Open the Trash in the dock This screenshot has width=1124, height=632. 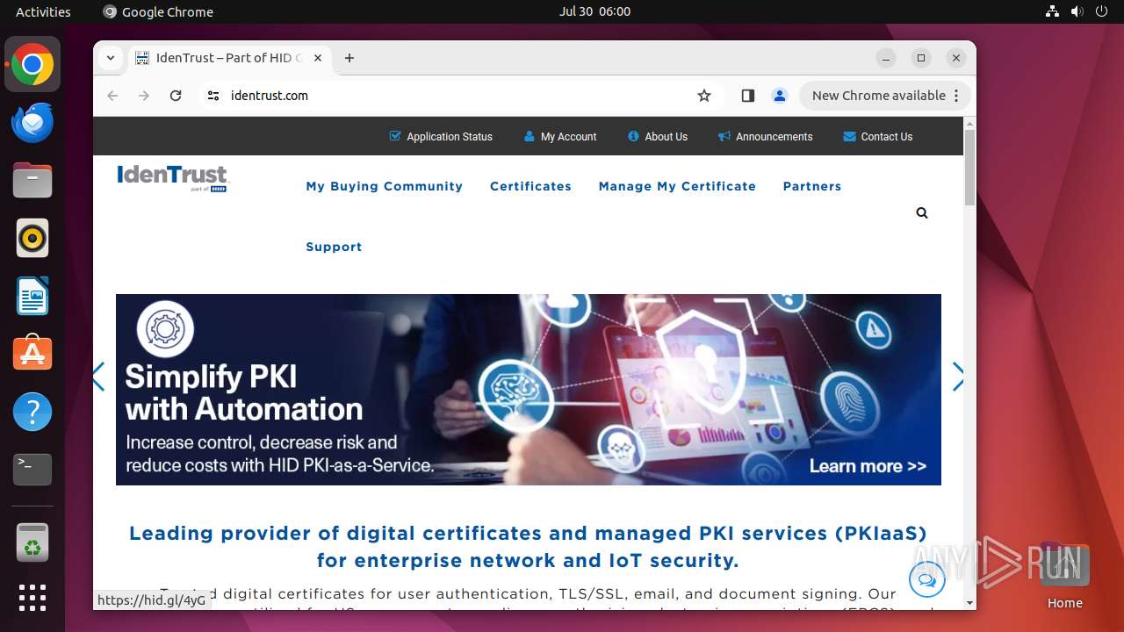32,542
